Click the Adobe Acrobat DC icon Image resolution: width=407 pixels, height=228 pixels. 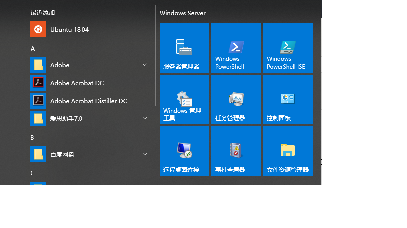click(x=38, y=83)
